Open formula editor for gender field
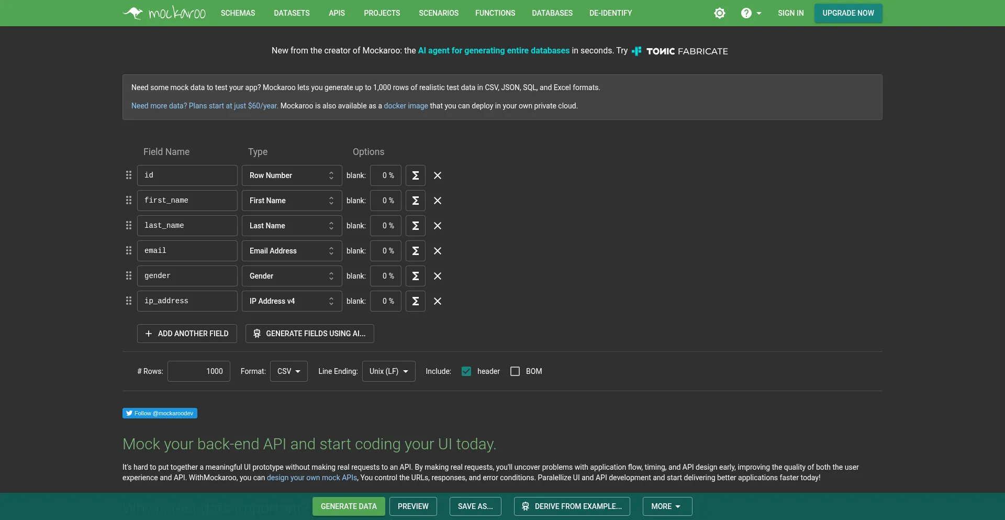 click(416, 276)
